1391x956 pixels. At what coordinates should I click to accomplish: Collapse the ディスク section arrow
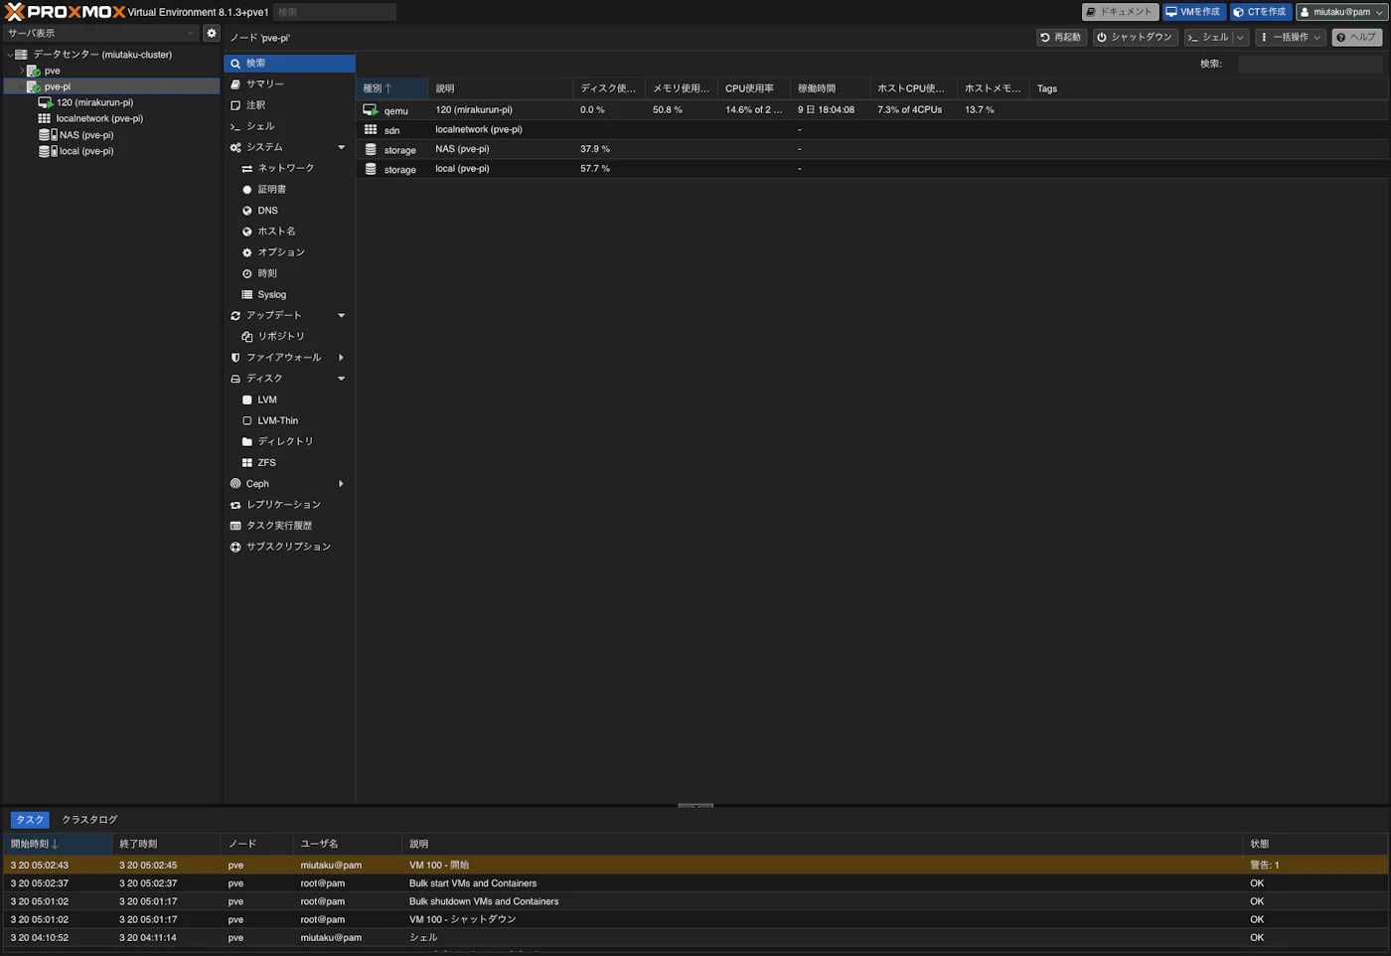tap(341, 379)
